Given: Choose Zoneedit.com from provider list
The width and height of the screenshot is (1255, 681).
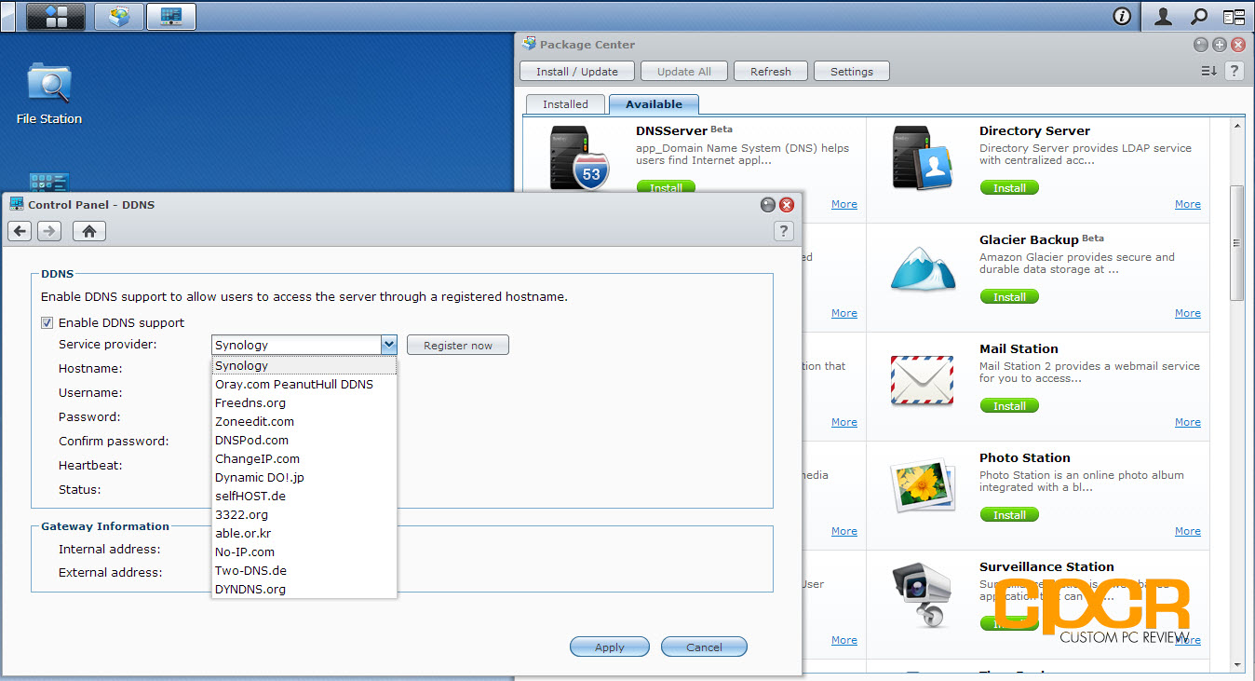Looking at the screenshot, I should (304, 422).
